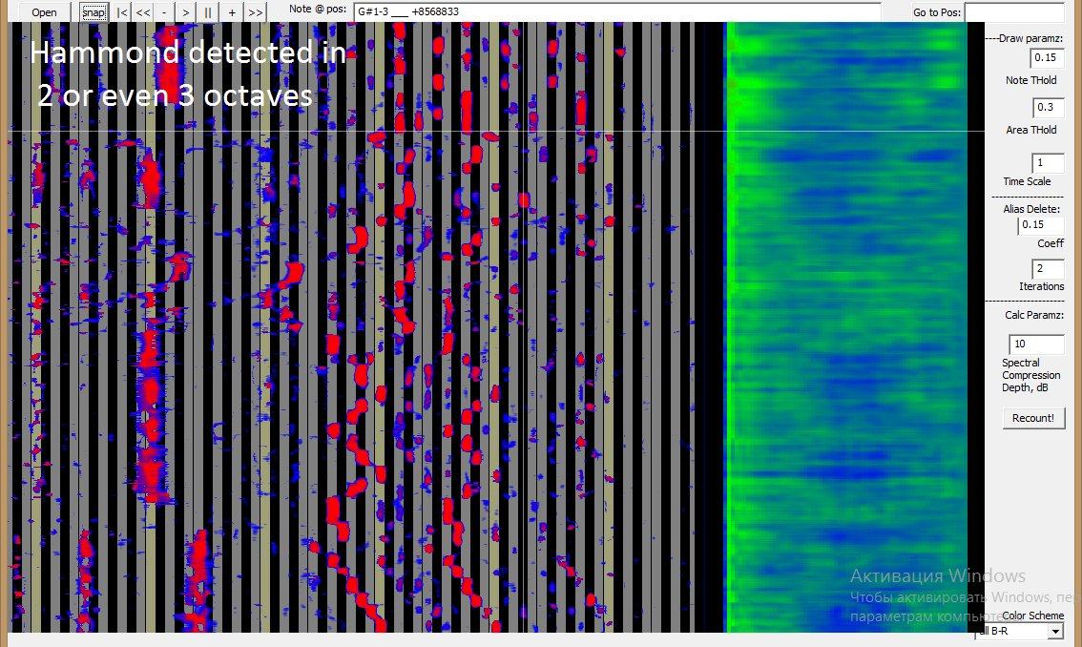The height and width of the screenshot is (647, 1082).
Task: Rewind using the << button
Action: [x=143, y=11]
